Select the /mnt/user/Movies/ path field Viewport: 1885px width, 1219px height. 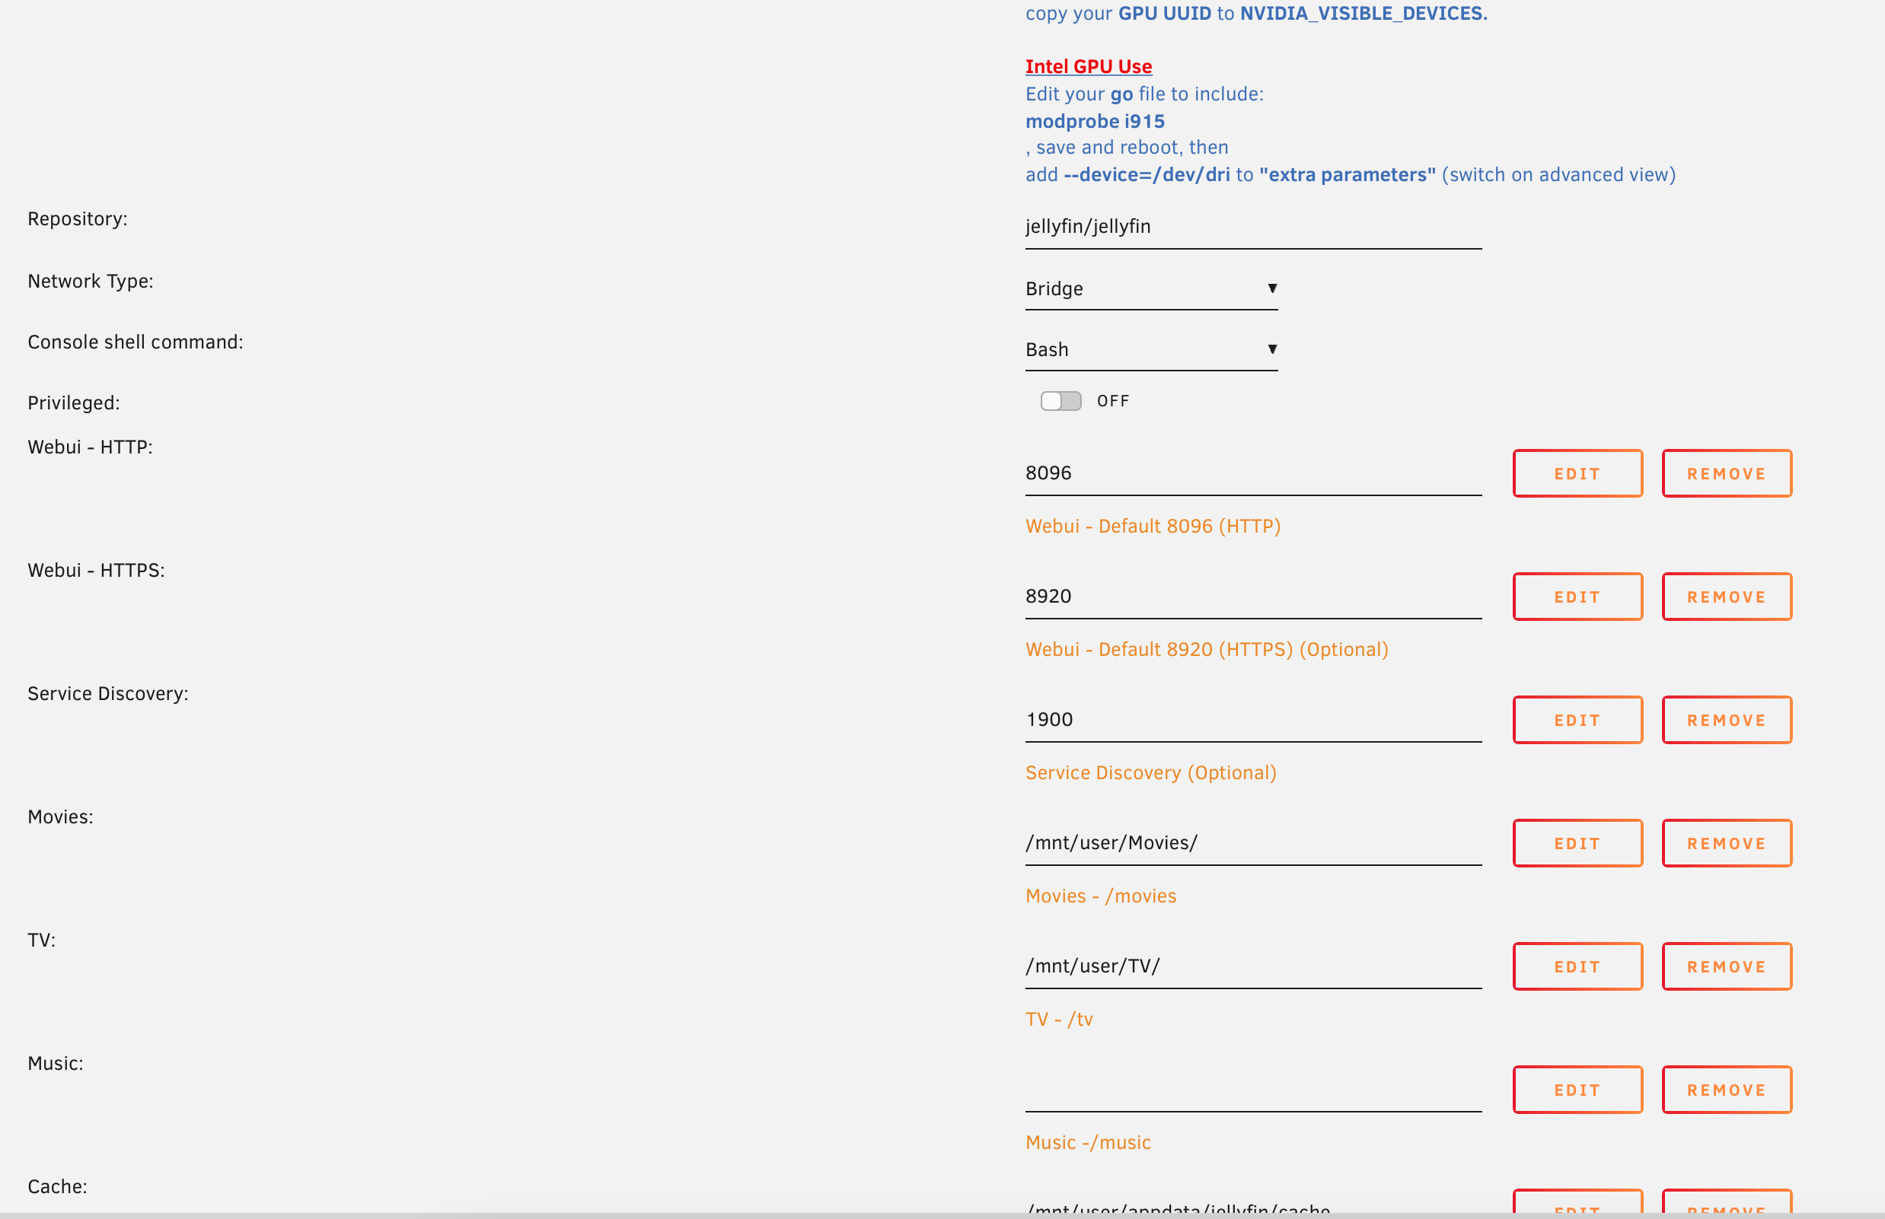(1252, 842)
